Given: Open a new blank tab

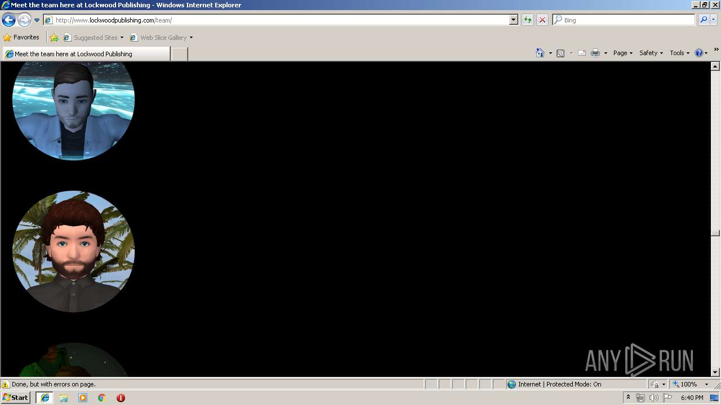Looking at the screenshot, I should pyautogui.click(x=179, y=54).
